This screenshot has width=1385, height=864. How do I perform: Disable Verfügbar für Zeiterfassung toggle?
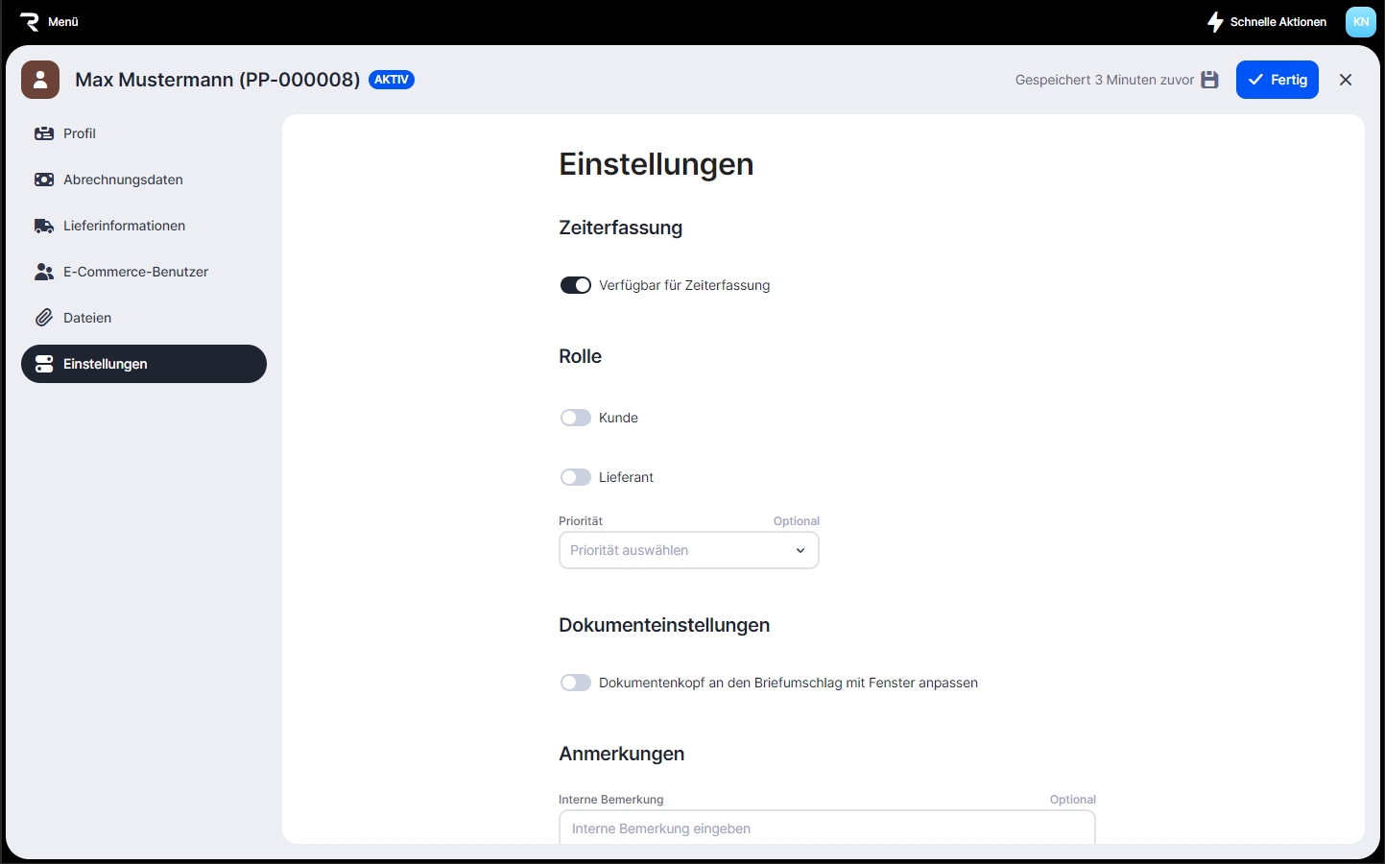576,285
